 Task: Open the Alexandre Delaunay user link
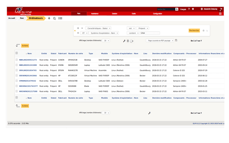210,9
